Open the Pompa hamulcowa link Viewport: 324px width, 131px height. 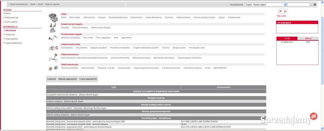click(171, 68)
